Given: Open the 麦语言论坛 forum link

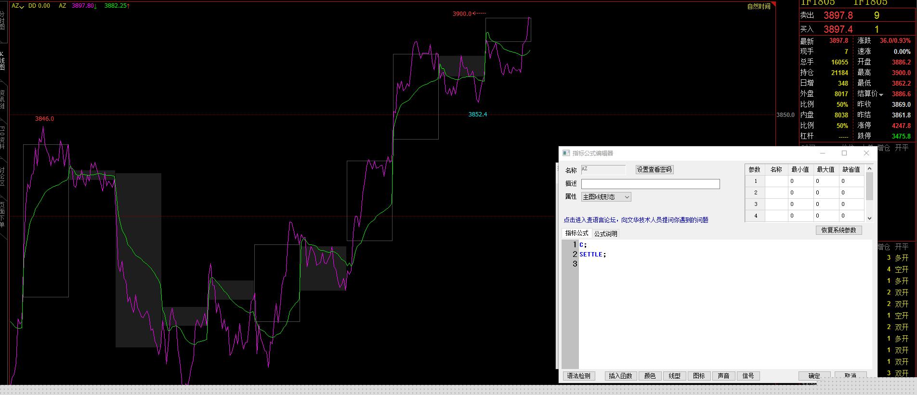Looking at the screenshot, I should (x=636, y=220).
